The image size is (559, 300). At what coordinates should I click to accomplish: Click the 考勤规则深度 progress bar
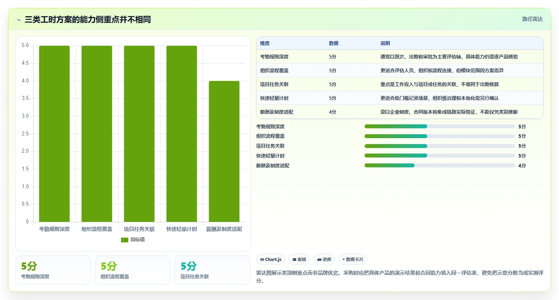(440, 126)
